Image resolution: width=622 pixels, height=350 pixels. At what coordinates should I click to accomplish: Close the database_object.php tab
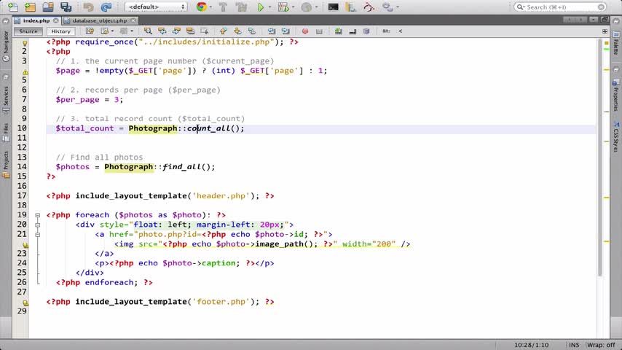click(133, 20)
